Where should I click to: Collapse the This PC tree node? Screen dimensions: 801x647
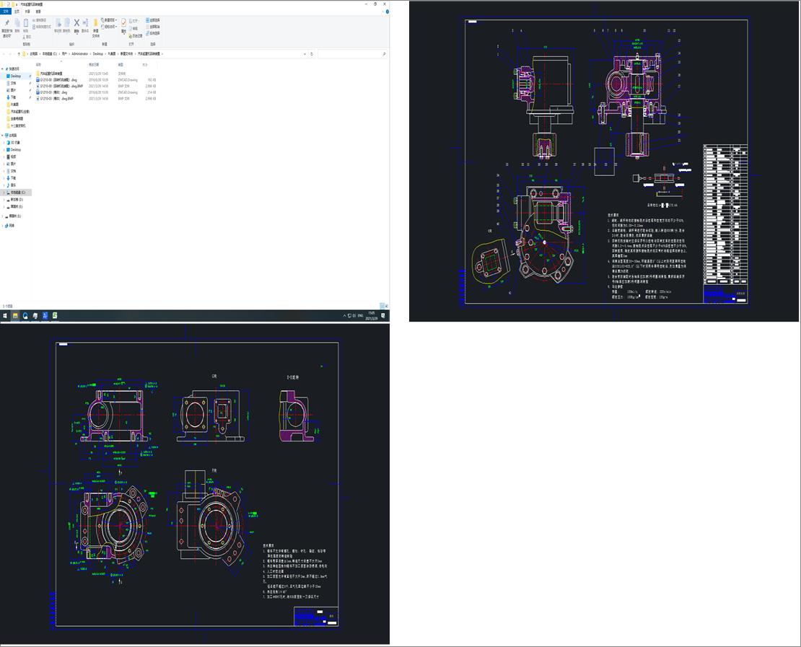pos(2,136)
